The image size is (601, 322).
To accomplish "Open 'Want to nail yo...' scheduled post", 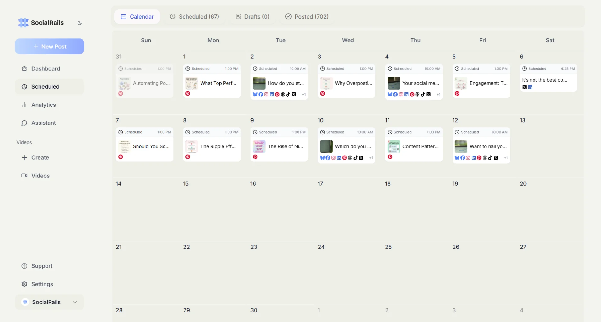I will point(481,145).
